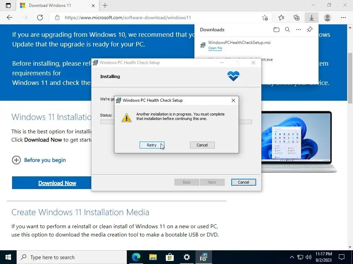Viewport: 353px width, 264px height.
Task: Open the Collections icon in Edge toolbar
Action: [296, 18]
